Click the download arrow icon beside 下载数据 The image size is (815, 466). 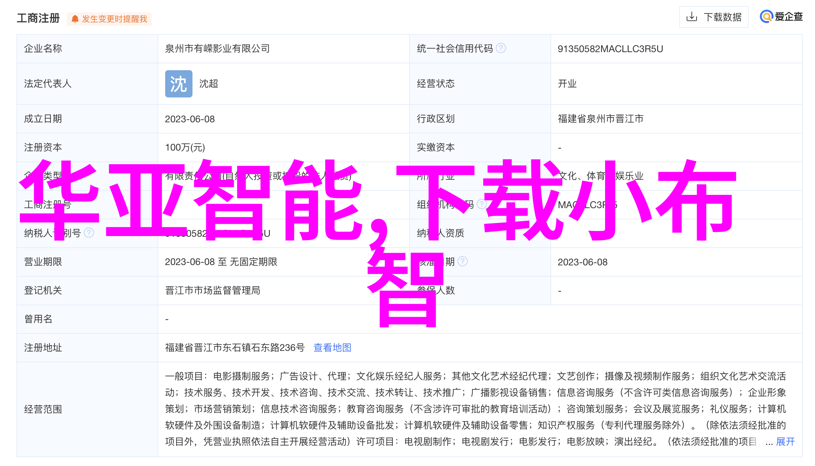691,17
